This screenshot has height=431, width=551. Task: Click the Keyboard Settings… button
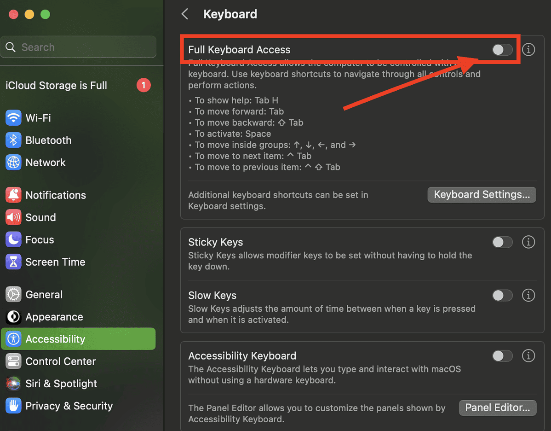pyautogui.click(x=482, y=195)
